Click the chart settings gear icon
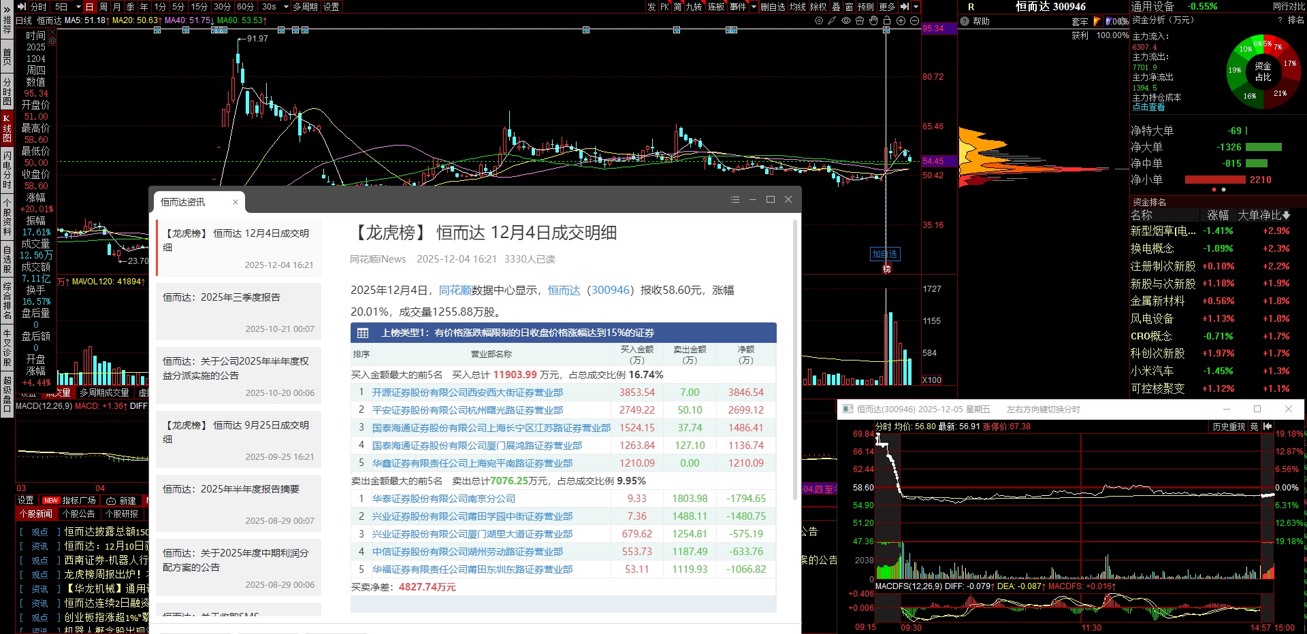The height and width of the screenshot is (634, 1307). (818, 21)
